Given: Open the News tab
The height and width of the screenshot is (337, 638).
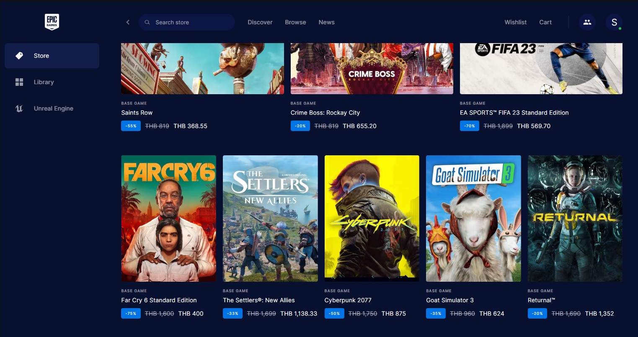Looking at the screenshot, I should pyautogui.click(x=326, y=22).
